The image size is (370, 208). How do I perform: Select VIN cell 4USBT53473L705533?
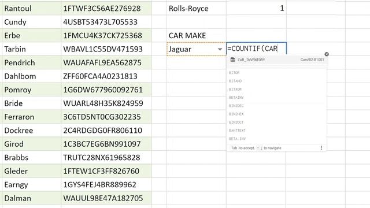(106, 22)
